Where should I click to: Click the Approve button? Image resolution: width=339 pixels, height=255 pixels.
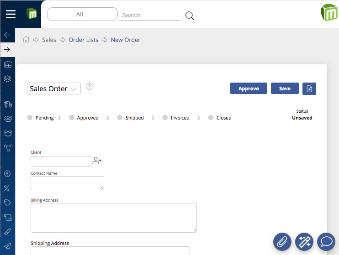(249, 88)
